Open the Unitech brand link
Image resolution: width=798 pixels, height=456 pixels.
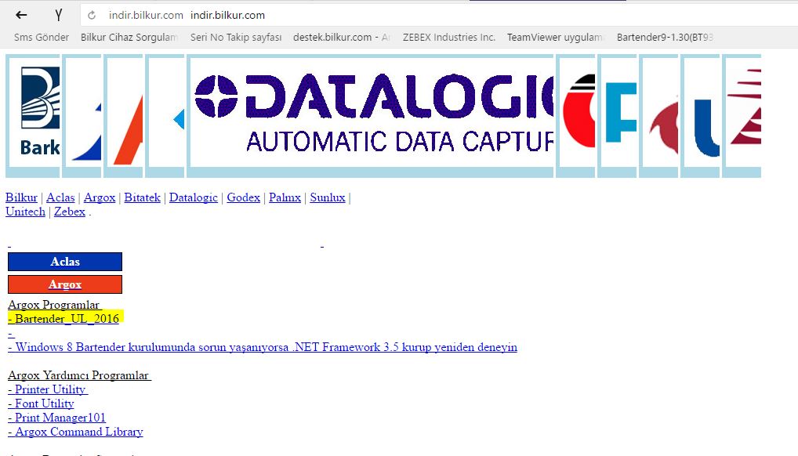(x=25, y=212)
